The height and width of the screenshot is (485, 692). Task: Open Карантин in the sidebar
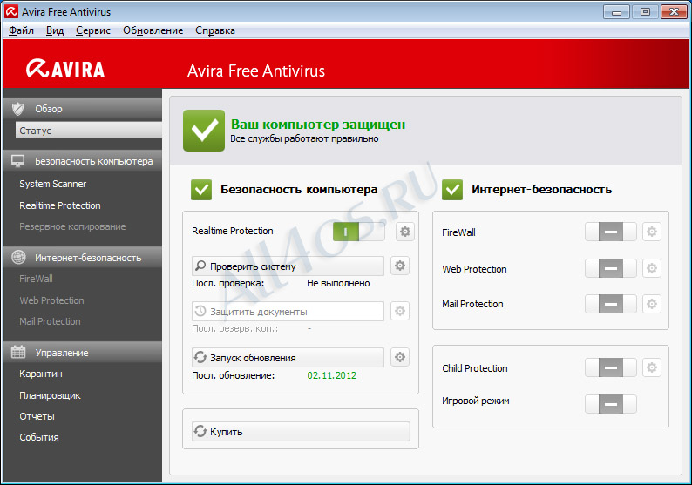[41, 374]
